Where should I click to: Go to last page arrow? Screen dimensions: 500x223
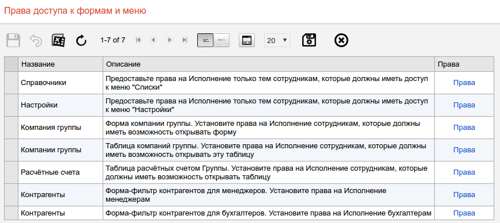pyautogui.click(x=185, y=40)
